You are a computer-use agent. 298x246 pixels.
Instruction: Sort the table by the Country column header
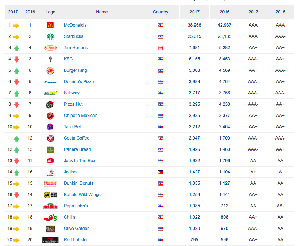pyautogui.click(x=160, y=12)
